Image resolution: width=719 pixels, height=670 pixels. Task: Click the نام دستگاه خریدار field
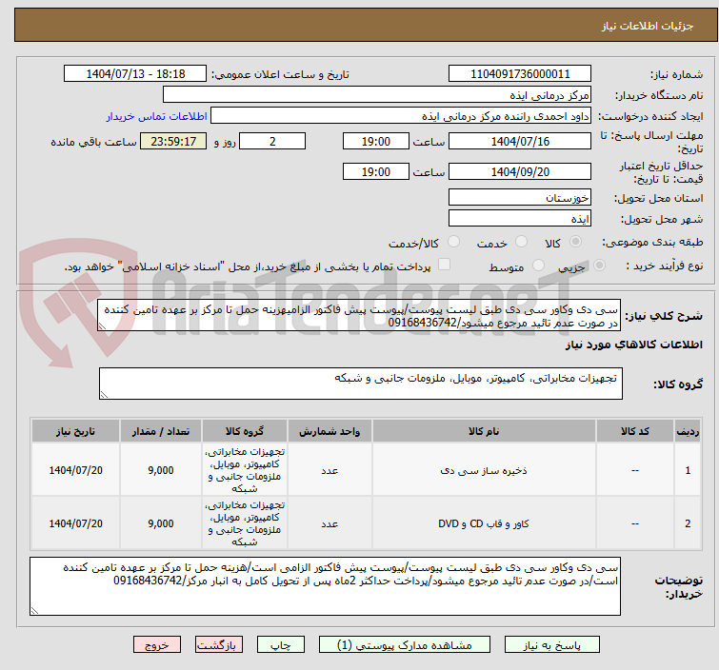click(377, 95)
